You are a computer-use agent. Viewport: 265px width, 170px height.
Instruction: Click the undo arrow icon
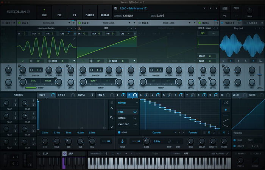coord(225,16)
